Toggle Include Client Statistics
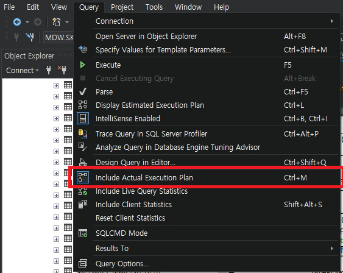Image resolution: width=343 pixels, height=273 pixels. point(207,205)
